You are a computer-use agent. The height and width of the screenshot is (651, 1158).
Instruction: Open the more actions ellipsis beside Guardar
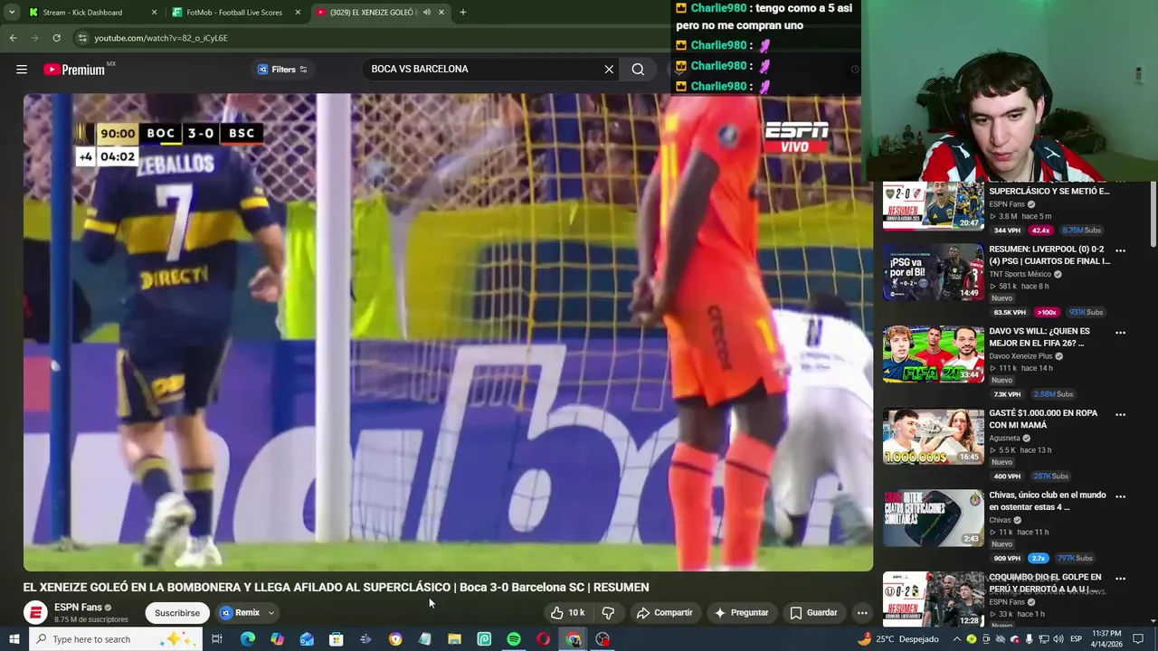(x=862, y=613)
